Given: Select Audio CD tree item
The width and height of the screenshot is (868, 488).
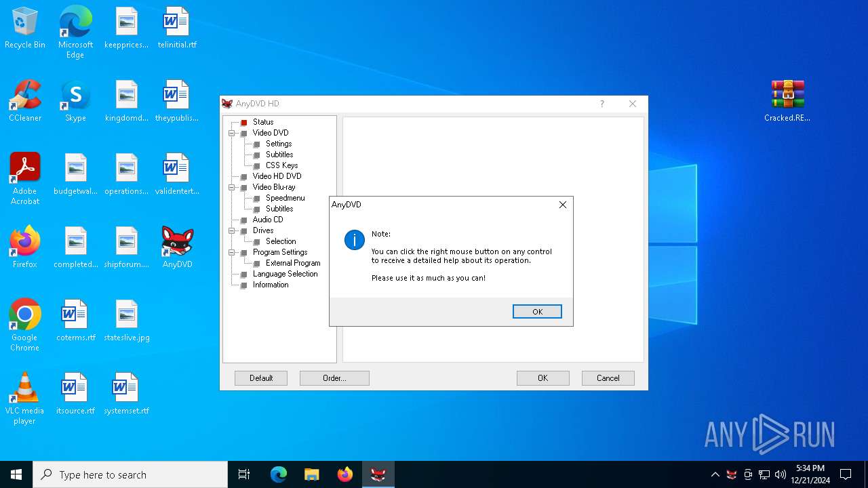Looking at the screenshot, I should 268,220.
